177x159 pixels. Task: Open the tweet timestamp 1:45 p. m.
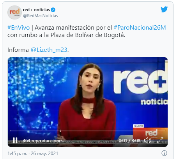click(17, 154)
